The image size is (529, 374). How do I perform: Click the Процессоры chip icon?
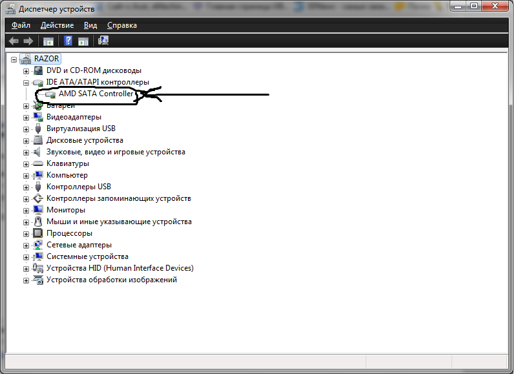pyautogui.click(x=37, y=233)
